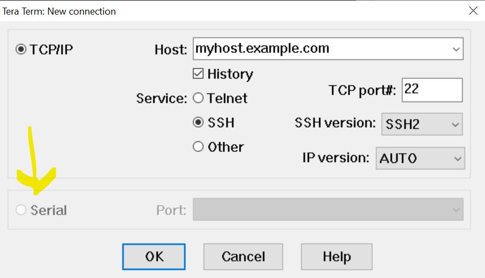Open the Help button
Viewport: 485px width, 278px height.
pyautogui.click(x=337, y=257)
